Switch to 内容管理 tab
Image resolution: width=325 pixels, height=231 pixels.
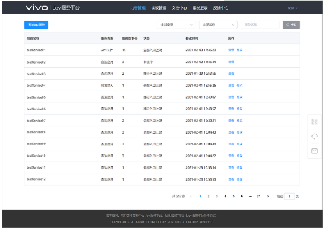138,8
